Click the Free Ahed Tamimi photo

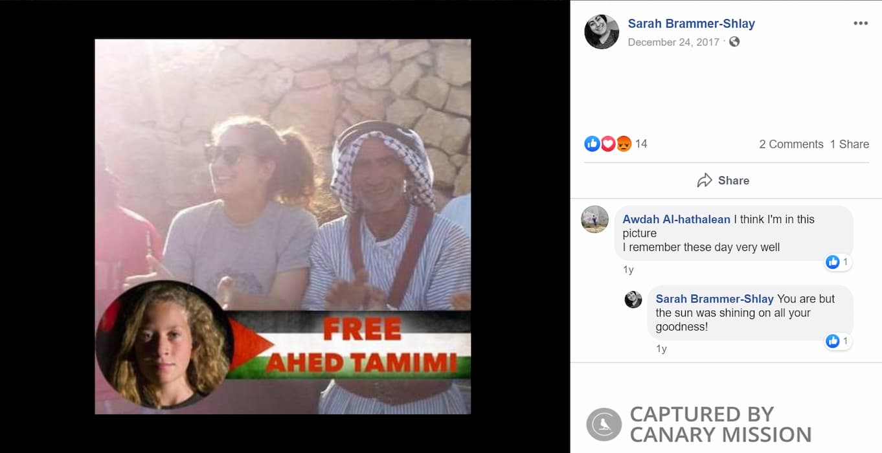(x=283, y=226)
